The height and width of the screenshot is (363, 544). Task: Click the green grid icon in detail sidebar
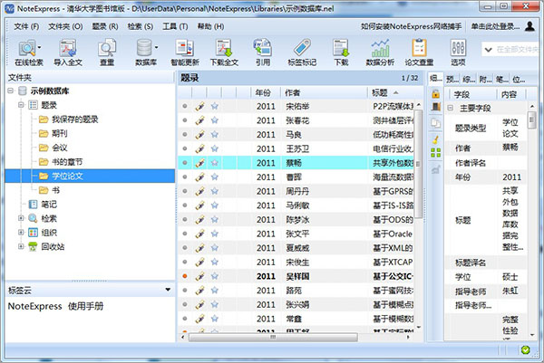point(436,153)
